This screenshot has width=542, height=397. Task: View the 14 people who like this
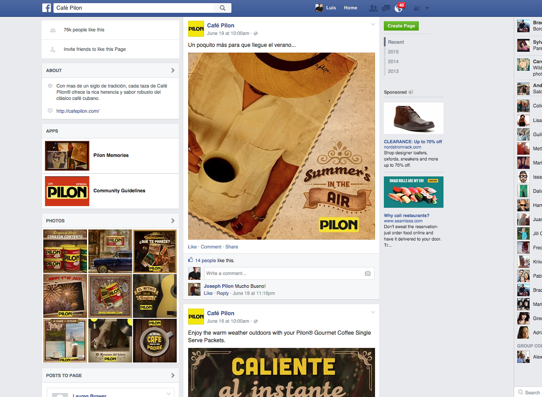205,260
